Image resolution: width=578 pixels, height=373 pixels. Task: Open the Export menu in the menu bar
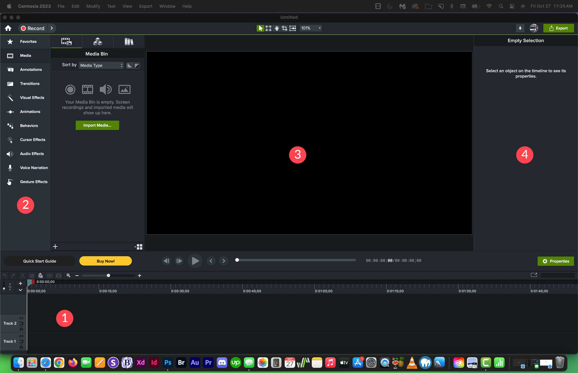pyautogui.click(x=146, y=6)
